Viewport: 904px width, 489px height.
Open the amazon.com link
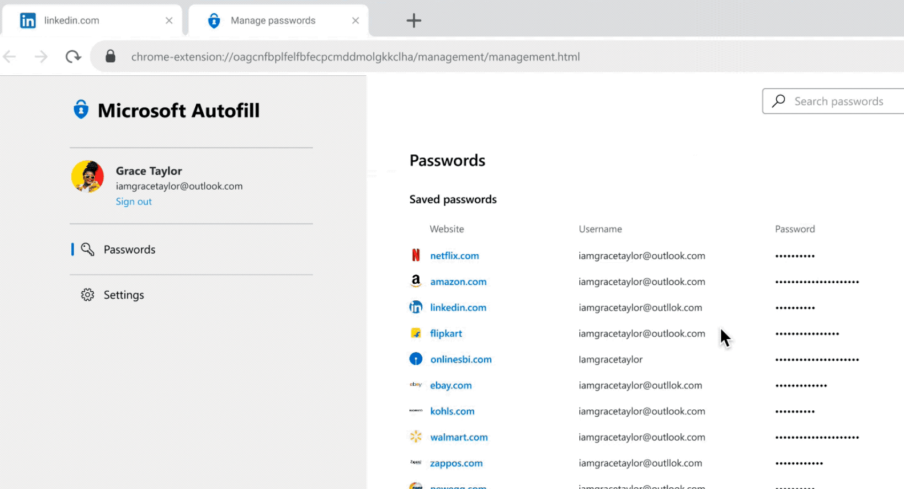click(458, 282)
